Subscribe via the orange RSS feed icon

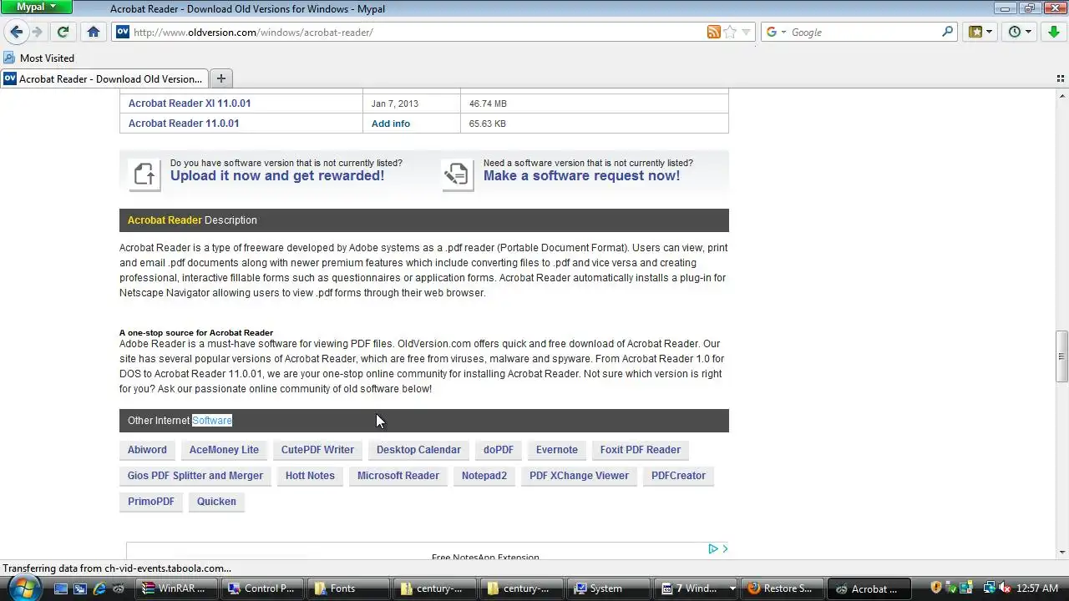point(713,32)
